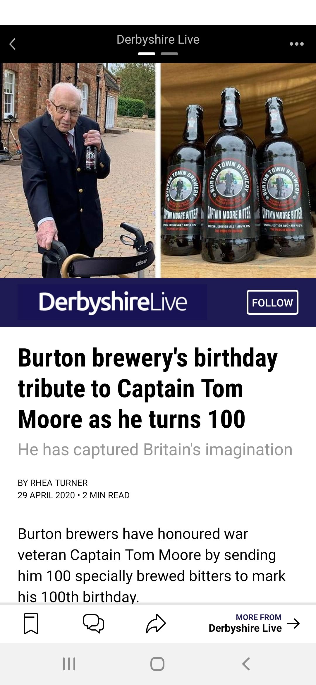Select the first page indicator tab
Viewport: 316px width, 685px height.
pyautogui.click(x=147, y=54)
